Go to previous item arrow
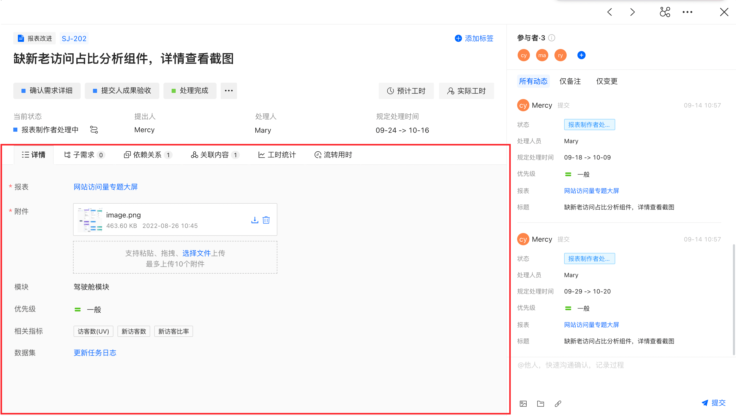Screen dimensions: 736x416 coord(609,12)
